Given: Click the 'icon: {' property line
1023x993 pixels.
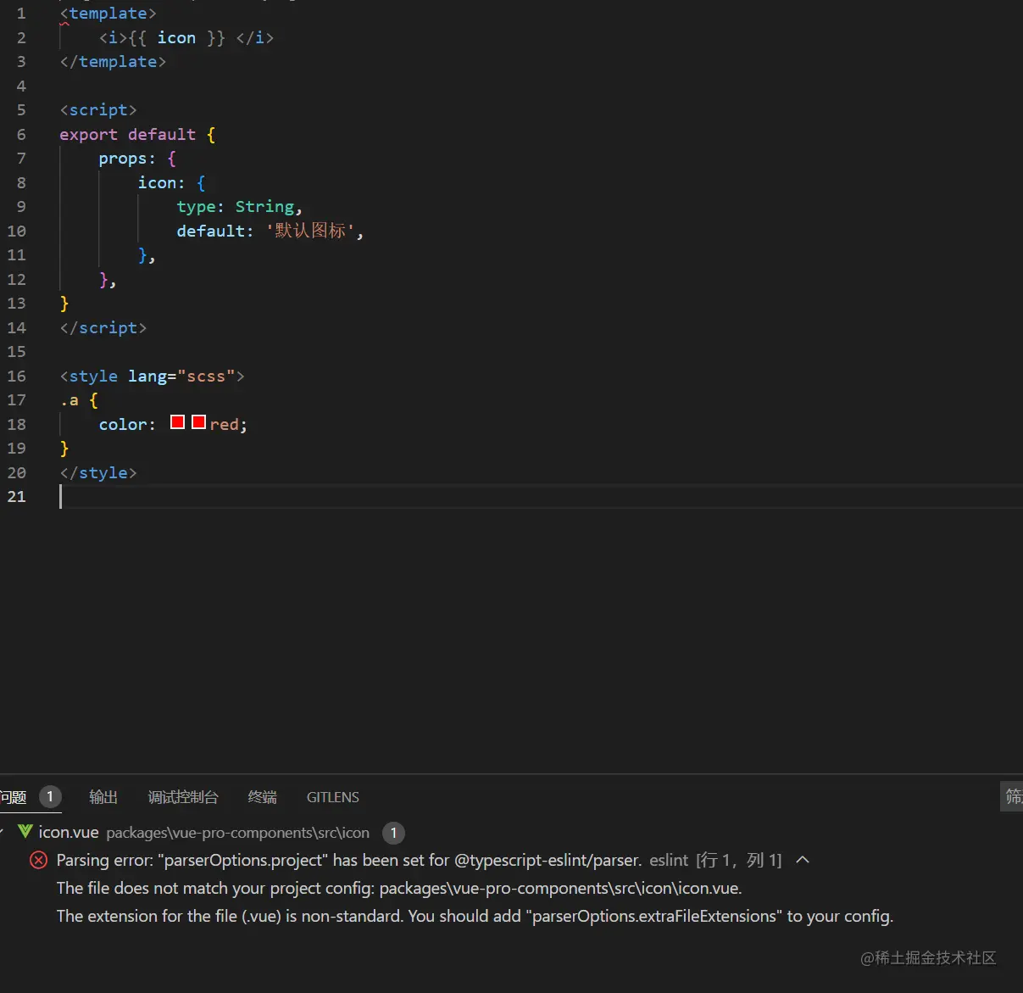Looking at the screenshot, I should pos(172,182).
